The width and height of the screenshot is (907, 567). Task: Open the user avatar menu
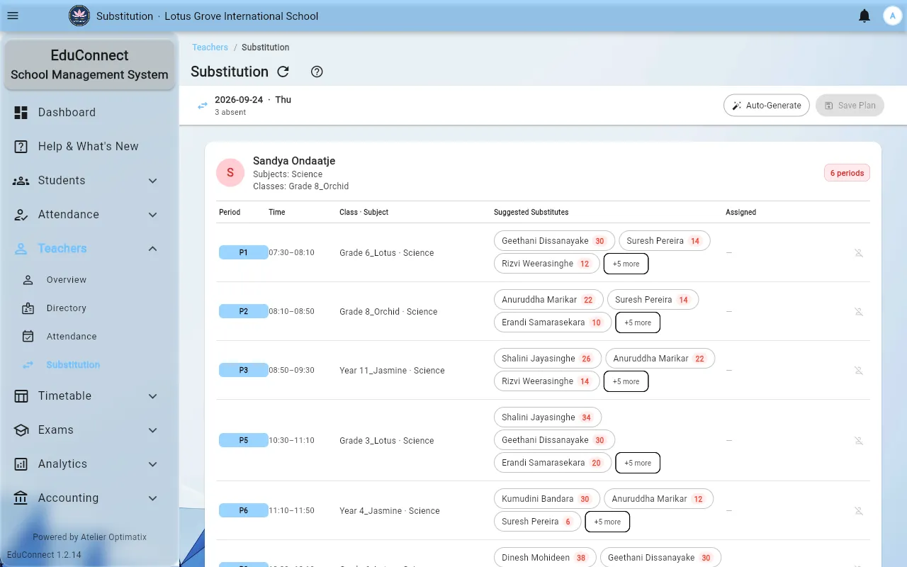pyautogui.click(x=892, y=16)
